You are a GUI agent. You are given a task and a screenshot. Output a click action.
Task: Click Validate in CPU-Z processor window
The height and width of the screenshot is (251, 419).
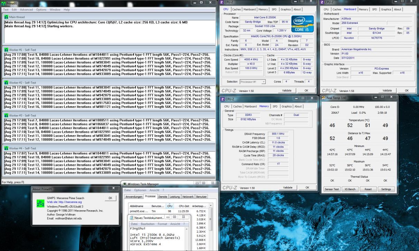pos(287,91)
